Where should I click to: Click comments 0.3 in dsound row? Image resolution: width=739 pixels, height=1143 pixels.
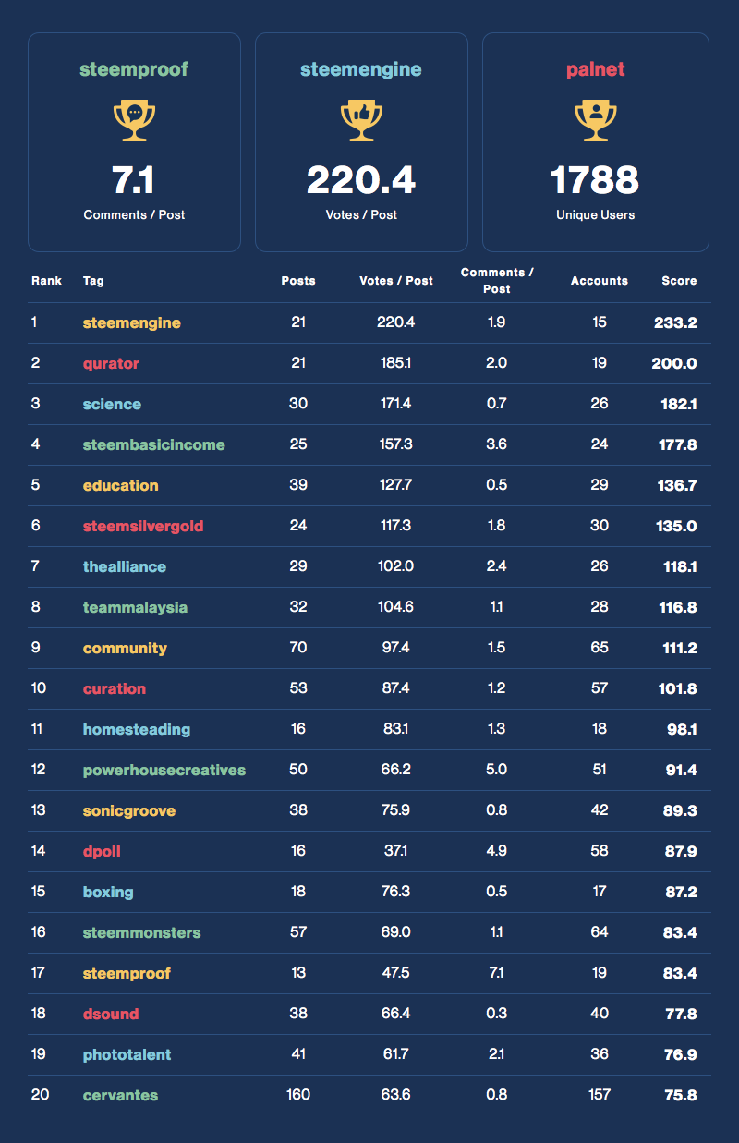[496, 1014]
